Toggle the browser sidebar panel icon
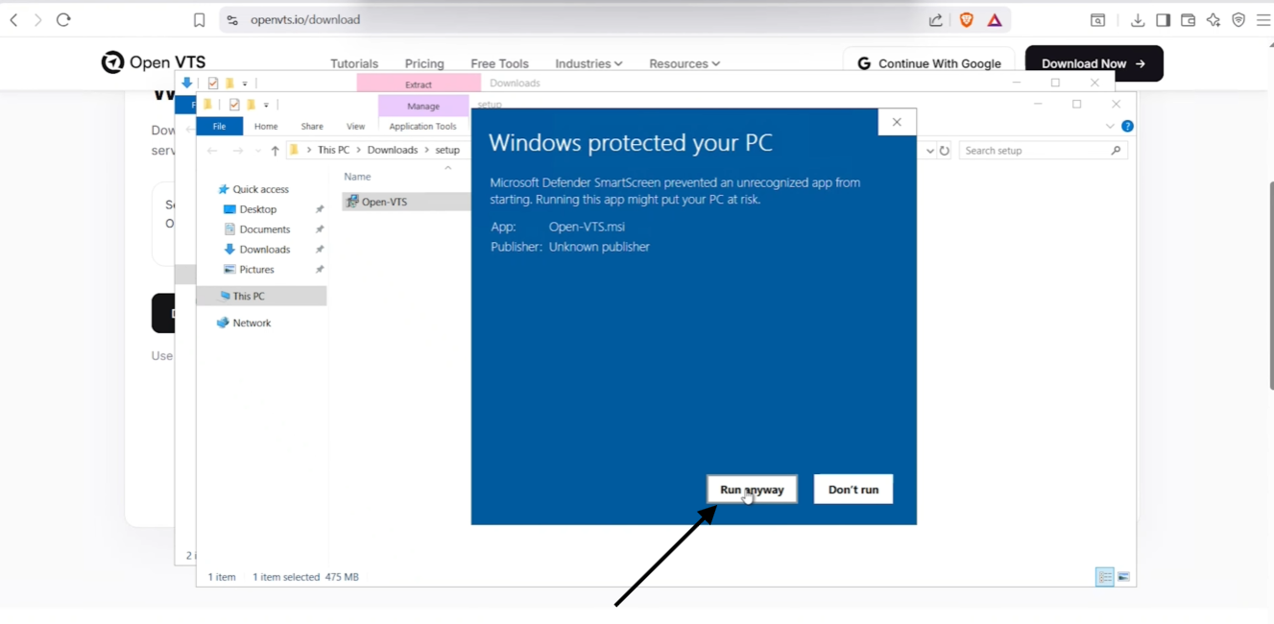The height and width of the screenshot is (624, 1274). click(x=1163, y=20)
